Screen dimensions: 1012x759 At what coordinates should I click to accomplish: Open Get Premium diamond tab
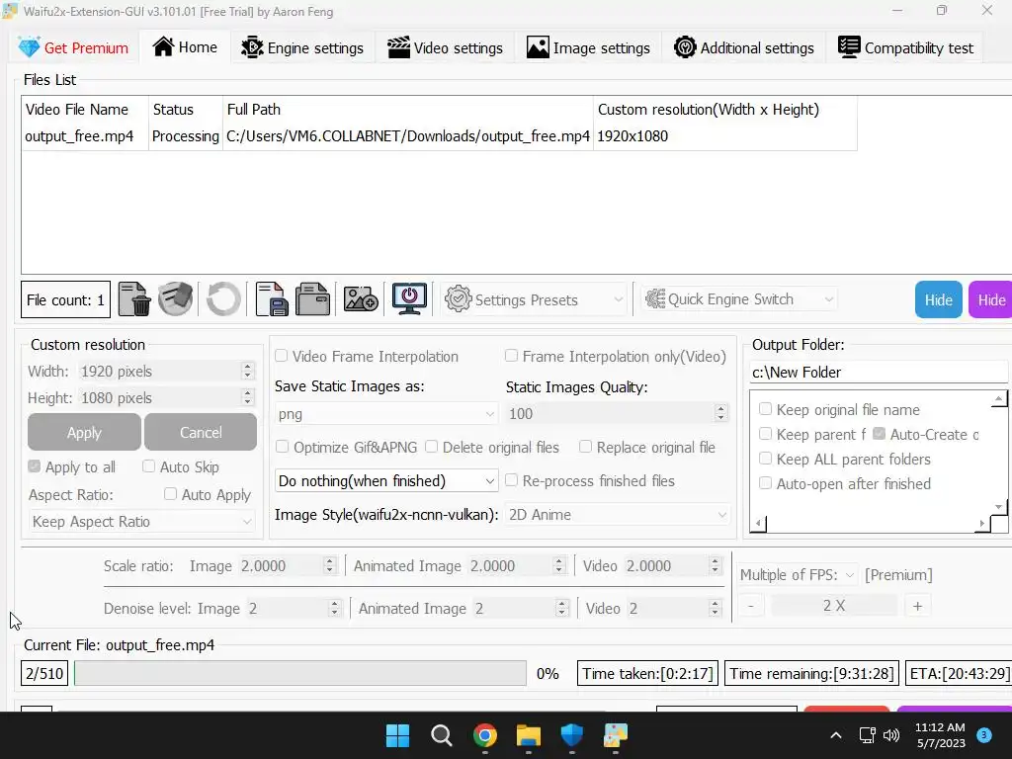point(73,47)
